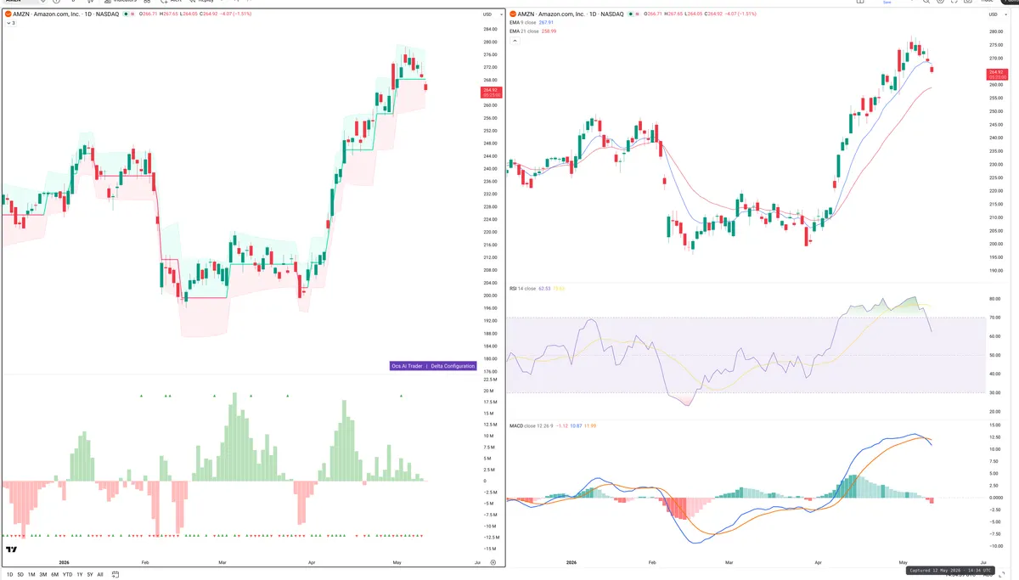The width and height of the screenshot is (1019, 580).
Task: Select the 1M time range
Action: (x=31, y=574)
